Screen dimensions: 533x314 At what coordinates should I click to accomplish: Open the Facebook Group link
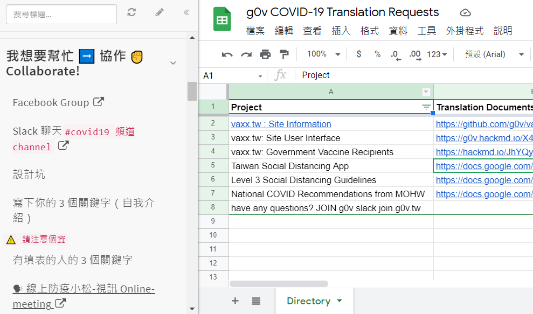(x=51, y=103)
